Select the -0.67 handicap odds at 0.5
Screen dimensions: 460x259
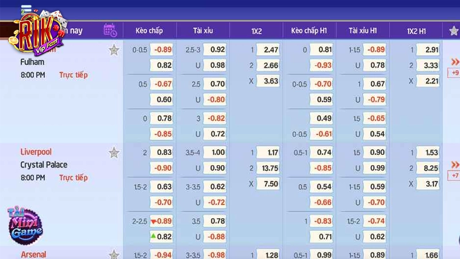coord(162,83)
